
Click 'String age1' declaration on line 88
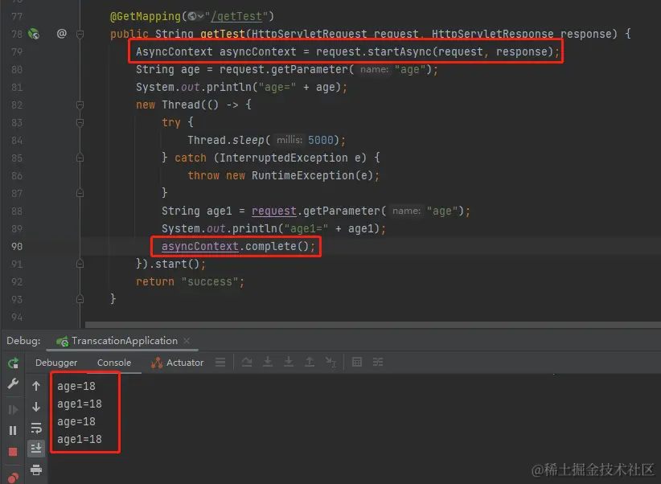(197, 211)
